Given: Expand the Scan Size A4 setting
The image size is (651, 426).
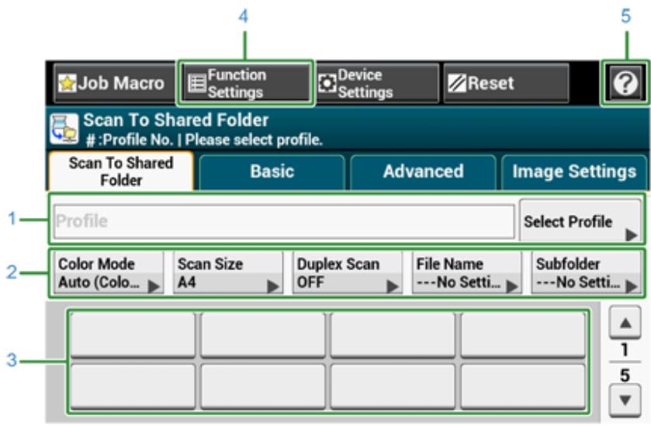Looking at the screenshot, I should click(228, 273).
